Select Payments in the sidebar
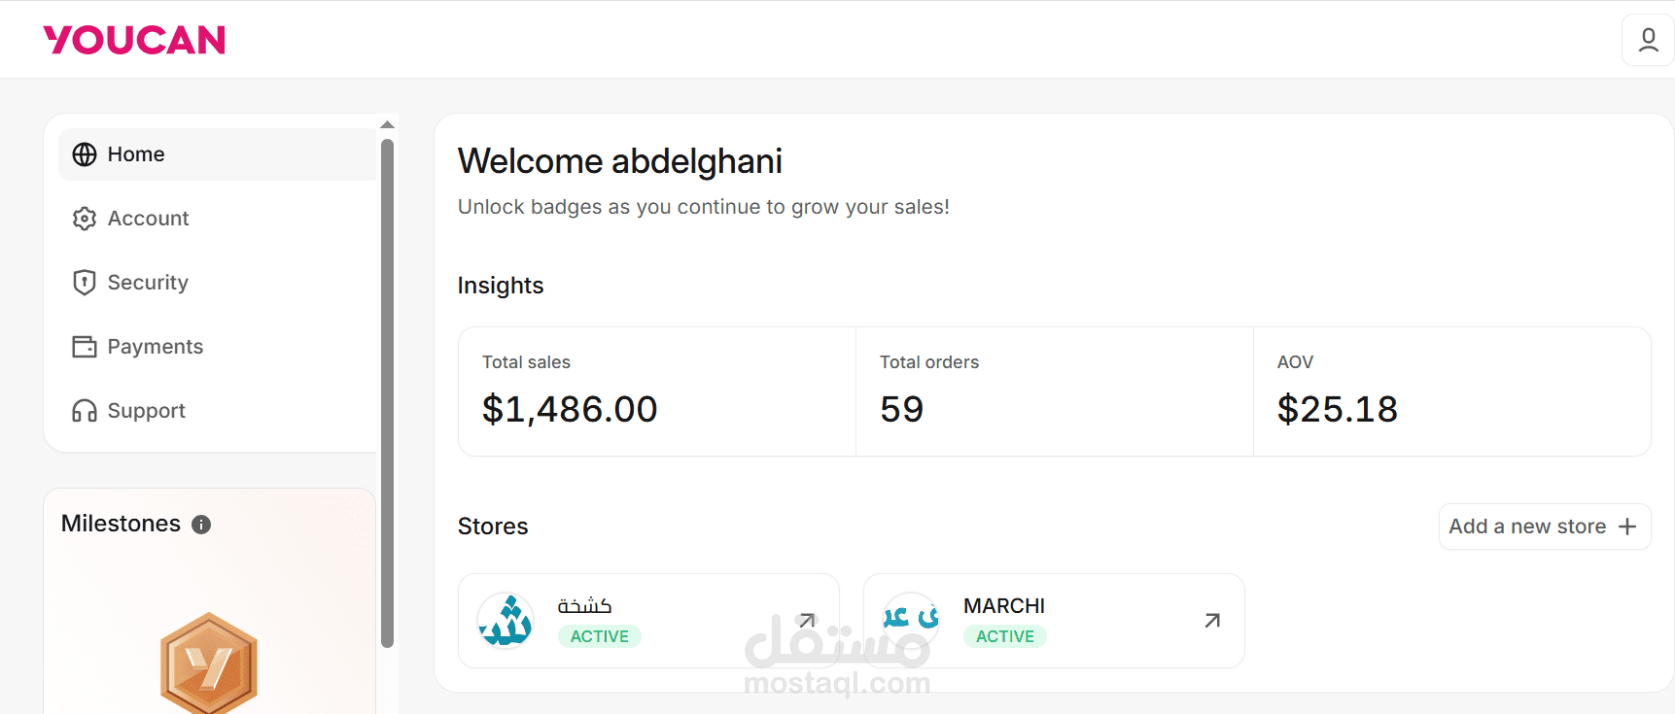 click(155, 347)
